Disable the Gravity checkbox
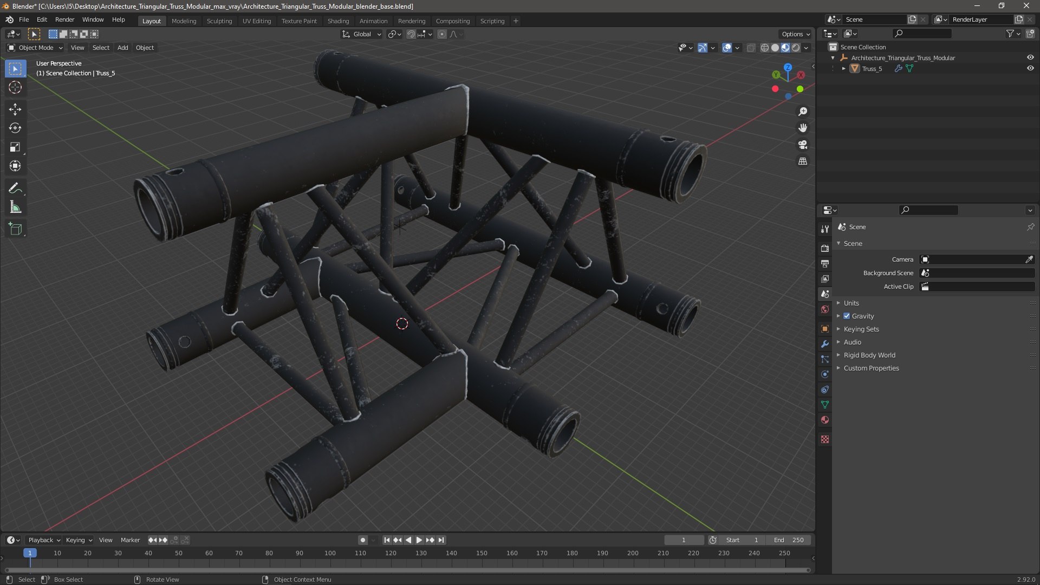 (847, 316)
